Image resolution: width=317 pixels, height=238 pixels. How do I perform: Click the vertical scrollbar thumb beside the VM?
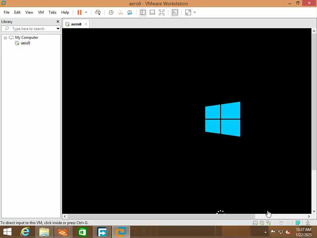pos(314,102)
